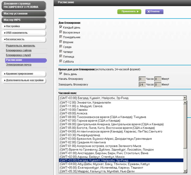
Task: Toggle the Понедельник checkbox
Action: point(61,37)
